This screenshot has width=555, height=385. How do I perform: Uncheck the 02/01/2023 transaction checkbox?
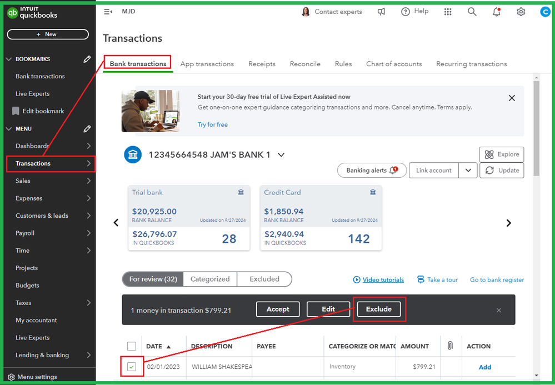131,367
